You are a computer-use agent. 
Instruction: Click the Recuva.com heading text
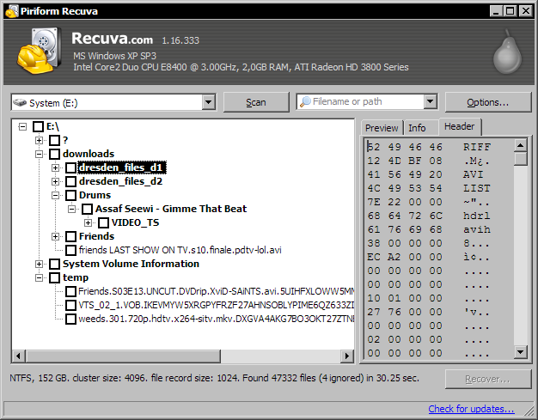(x=113, y=39)
